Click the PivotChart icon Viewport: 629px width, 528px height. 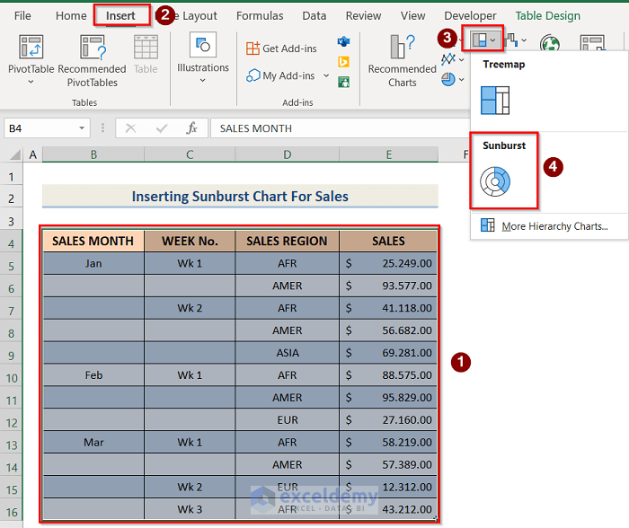coord(592,42)
